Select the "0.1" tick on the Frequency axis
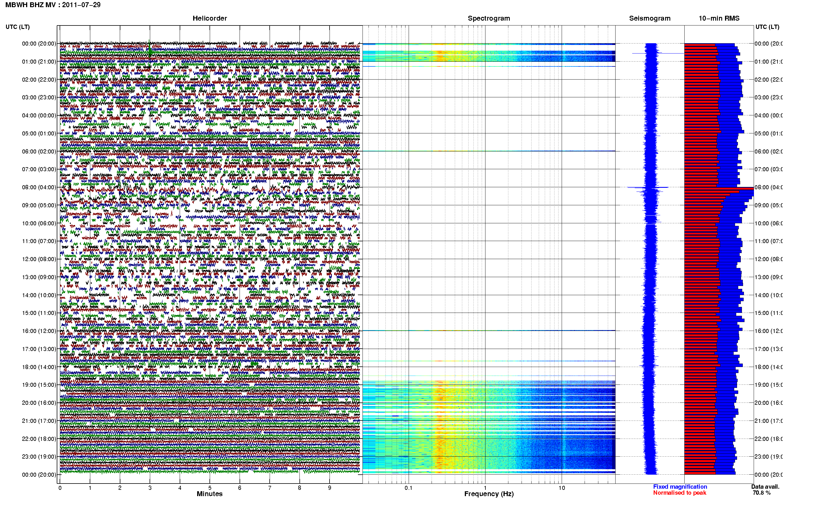Viewport: 815px width, 509px height. (x=408, y=488)
